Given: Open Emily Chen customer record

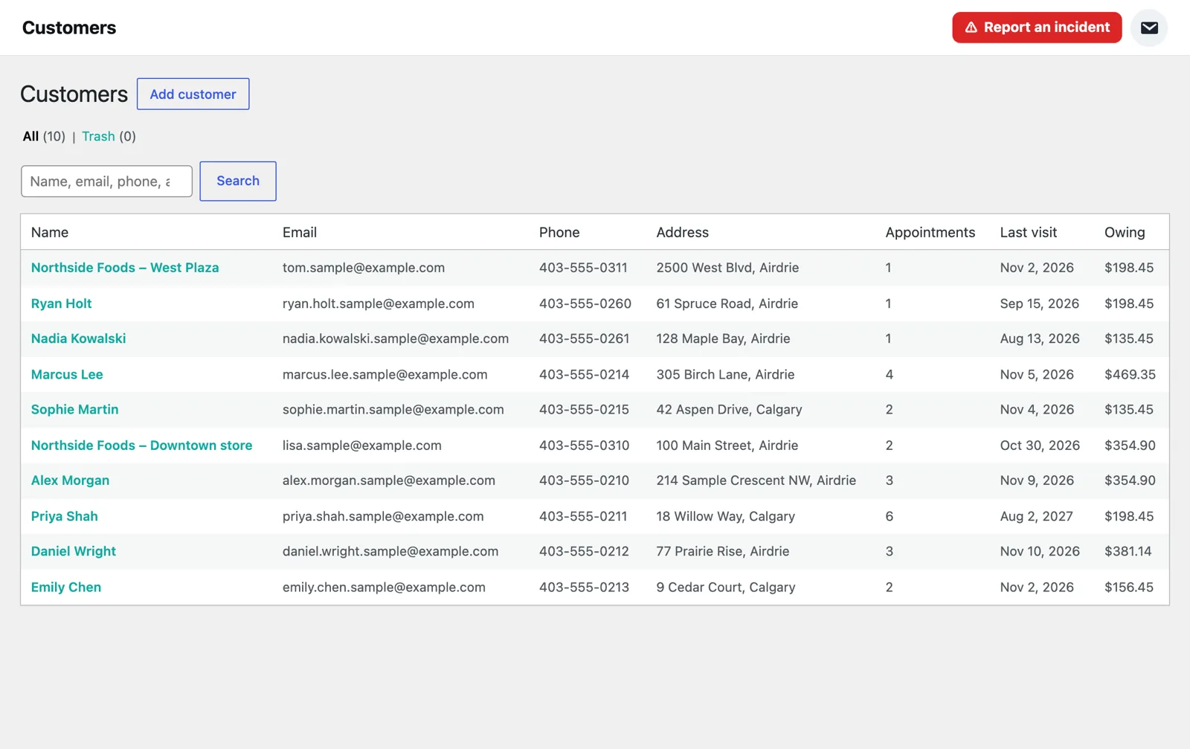Looking at the screenshot, I should 65,587.
